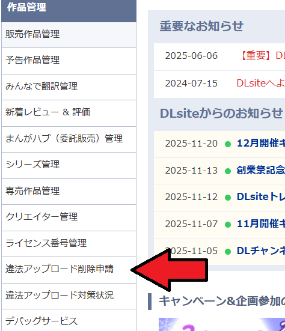
Task: Select デバッグサービス in sidebar
Action: [x=69, y=320]
